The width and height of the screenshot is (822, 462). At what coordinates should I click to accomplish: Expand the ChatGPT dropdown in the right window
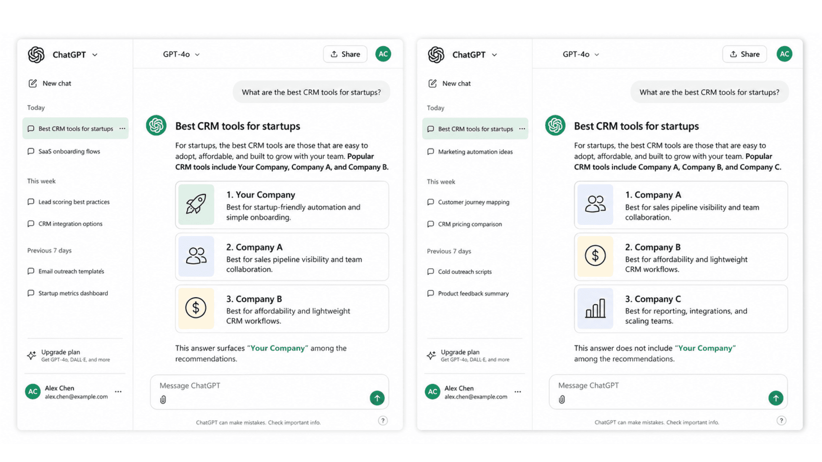[494, 55]
